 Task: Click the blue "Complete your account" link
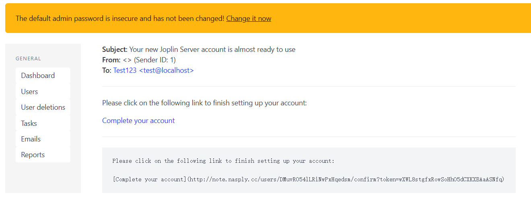click(138, 121)
